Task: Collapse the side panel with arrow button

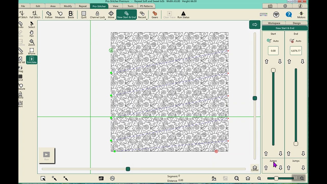Action: (x=255, y=25)
